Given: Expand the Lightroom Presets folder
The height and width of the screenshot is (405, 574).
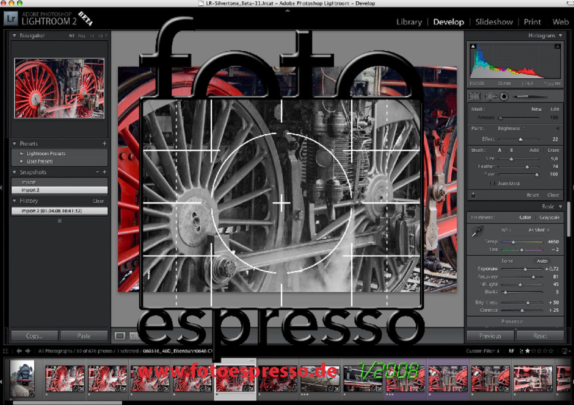Looking at the screenshot, I should tap(22, 154).
